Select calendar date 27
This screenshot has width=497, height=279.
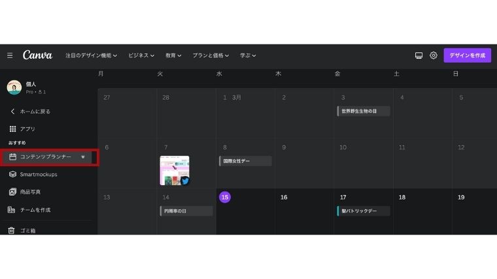pyautogui.click(x=107, y=97)
